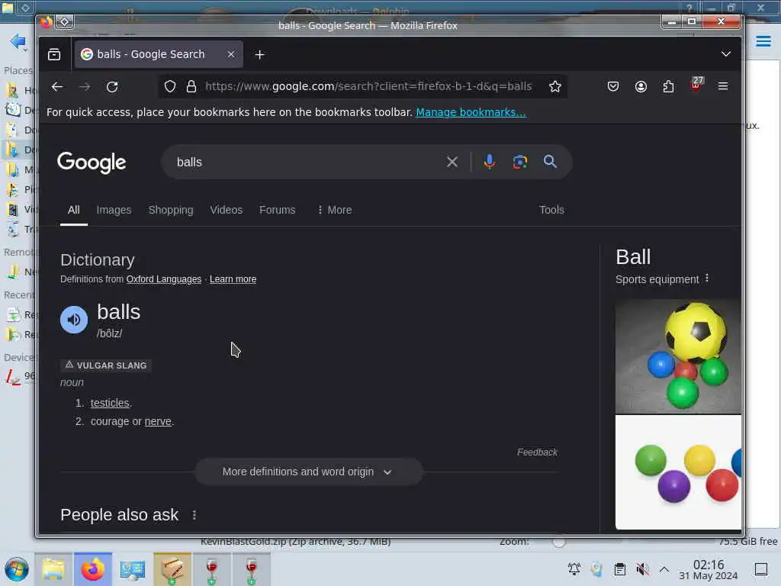
Task: Switch to the Shopping tab
Action: pos(171,210)
